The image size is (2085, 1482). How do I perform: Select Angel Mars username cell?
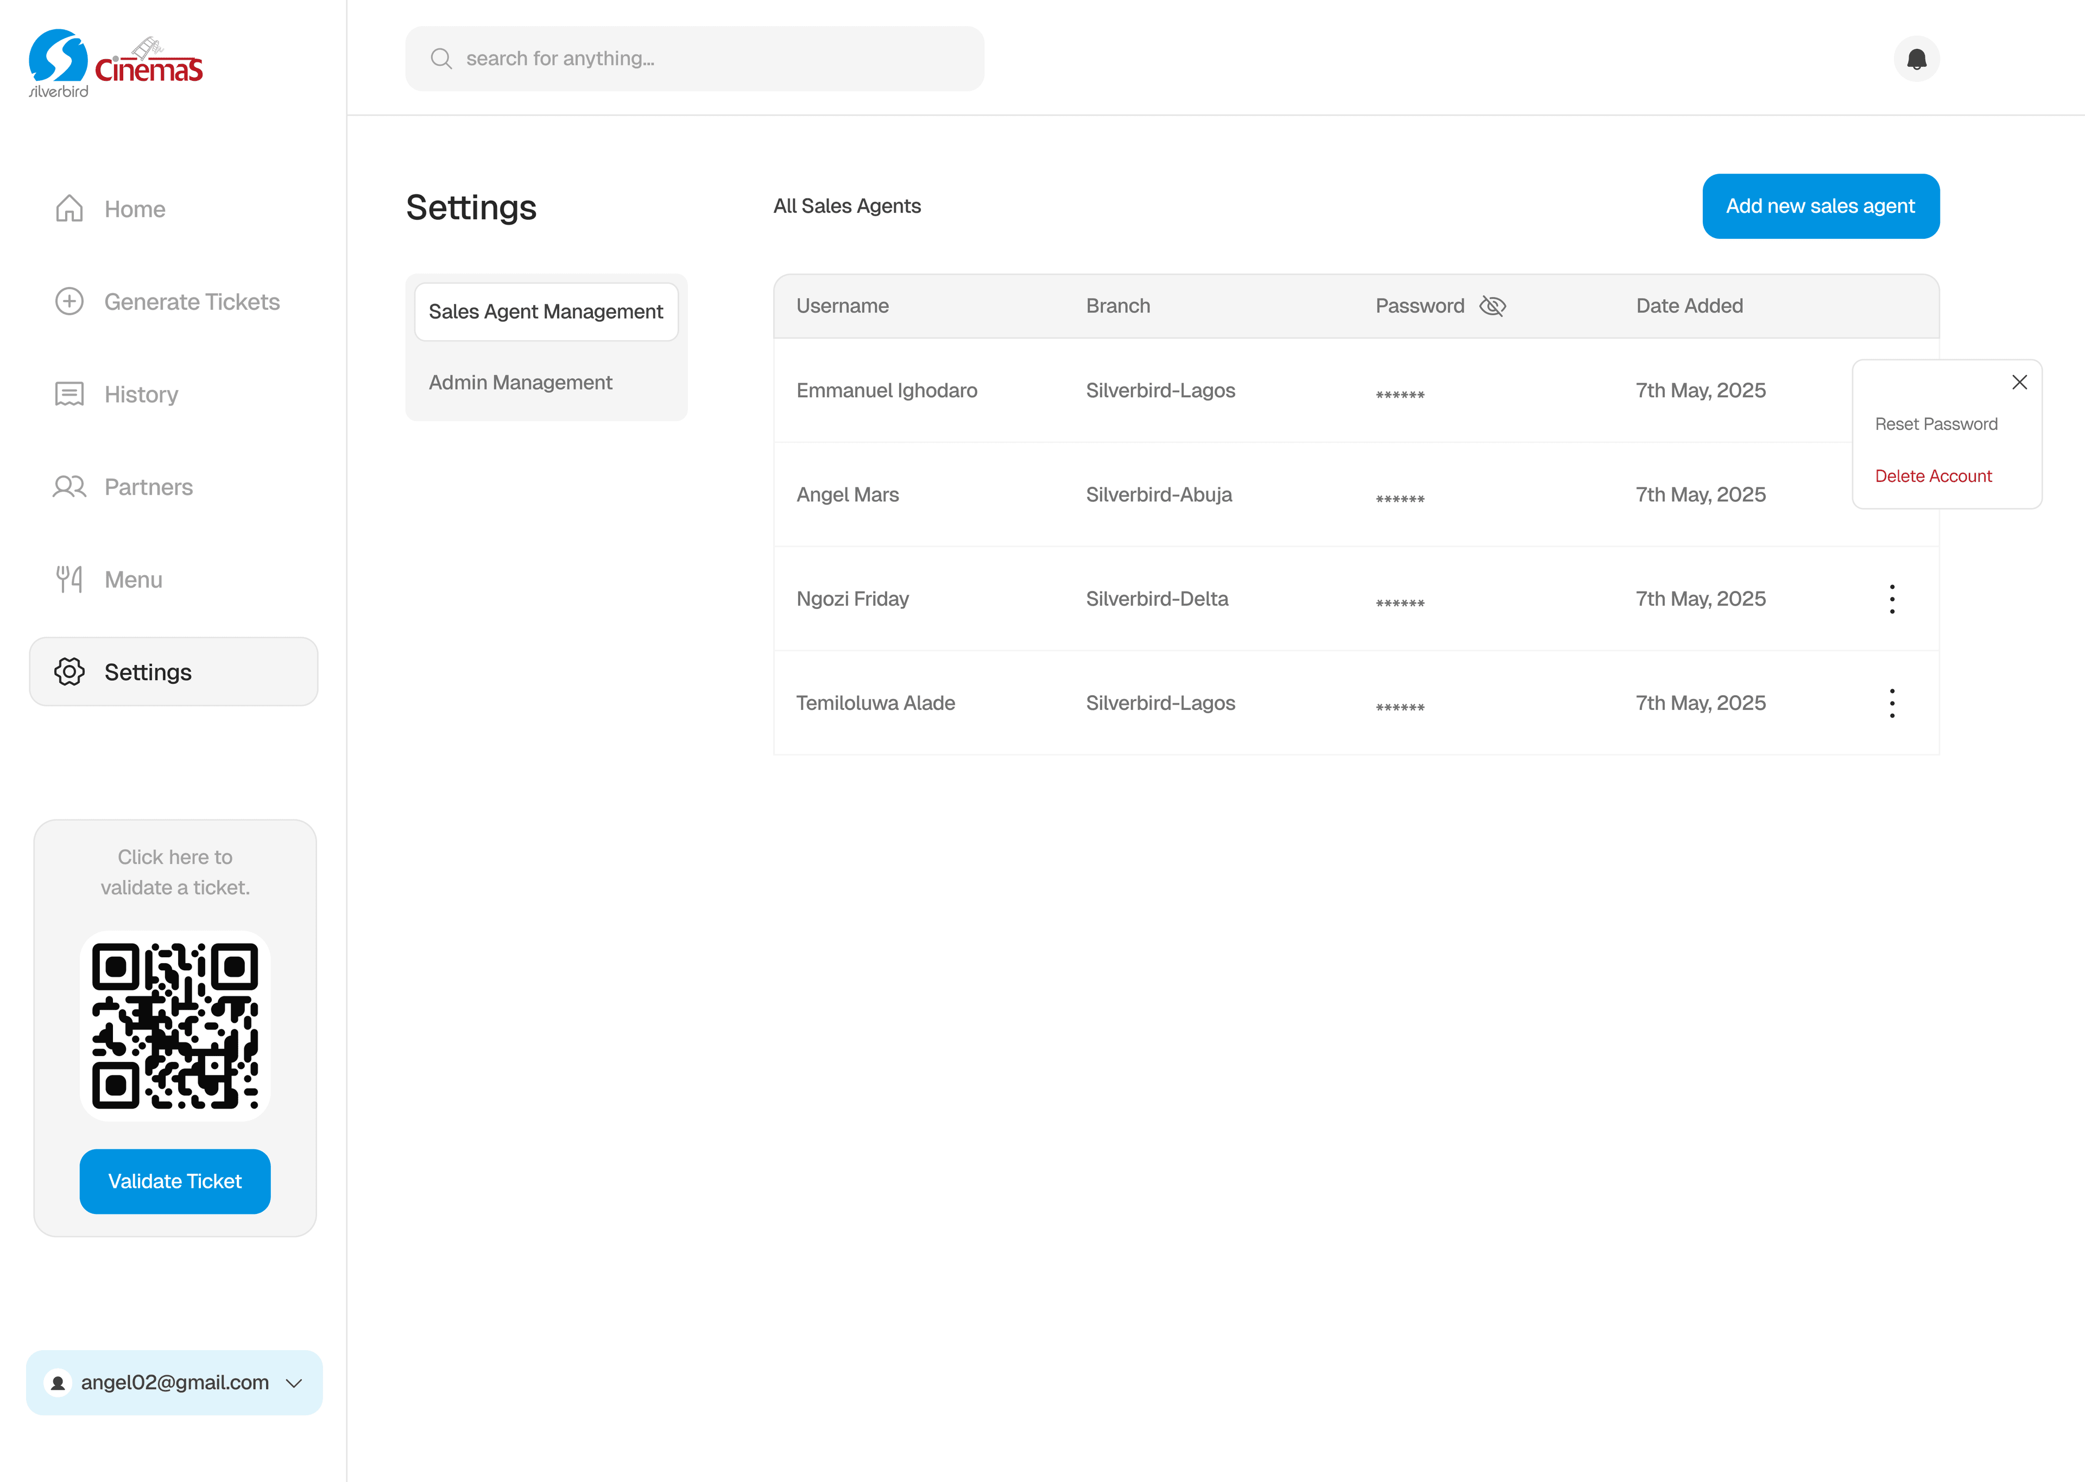click(x=847, y=494)
